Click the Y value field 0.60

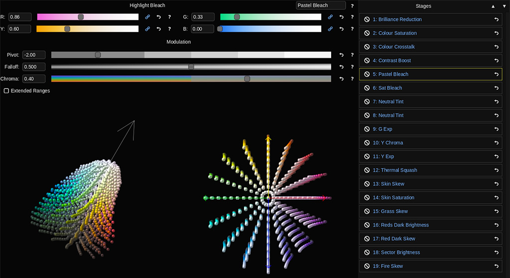[x=19, y=28]
